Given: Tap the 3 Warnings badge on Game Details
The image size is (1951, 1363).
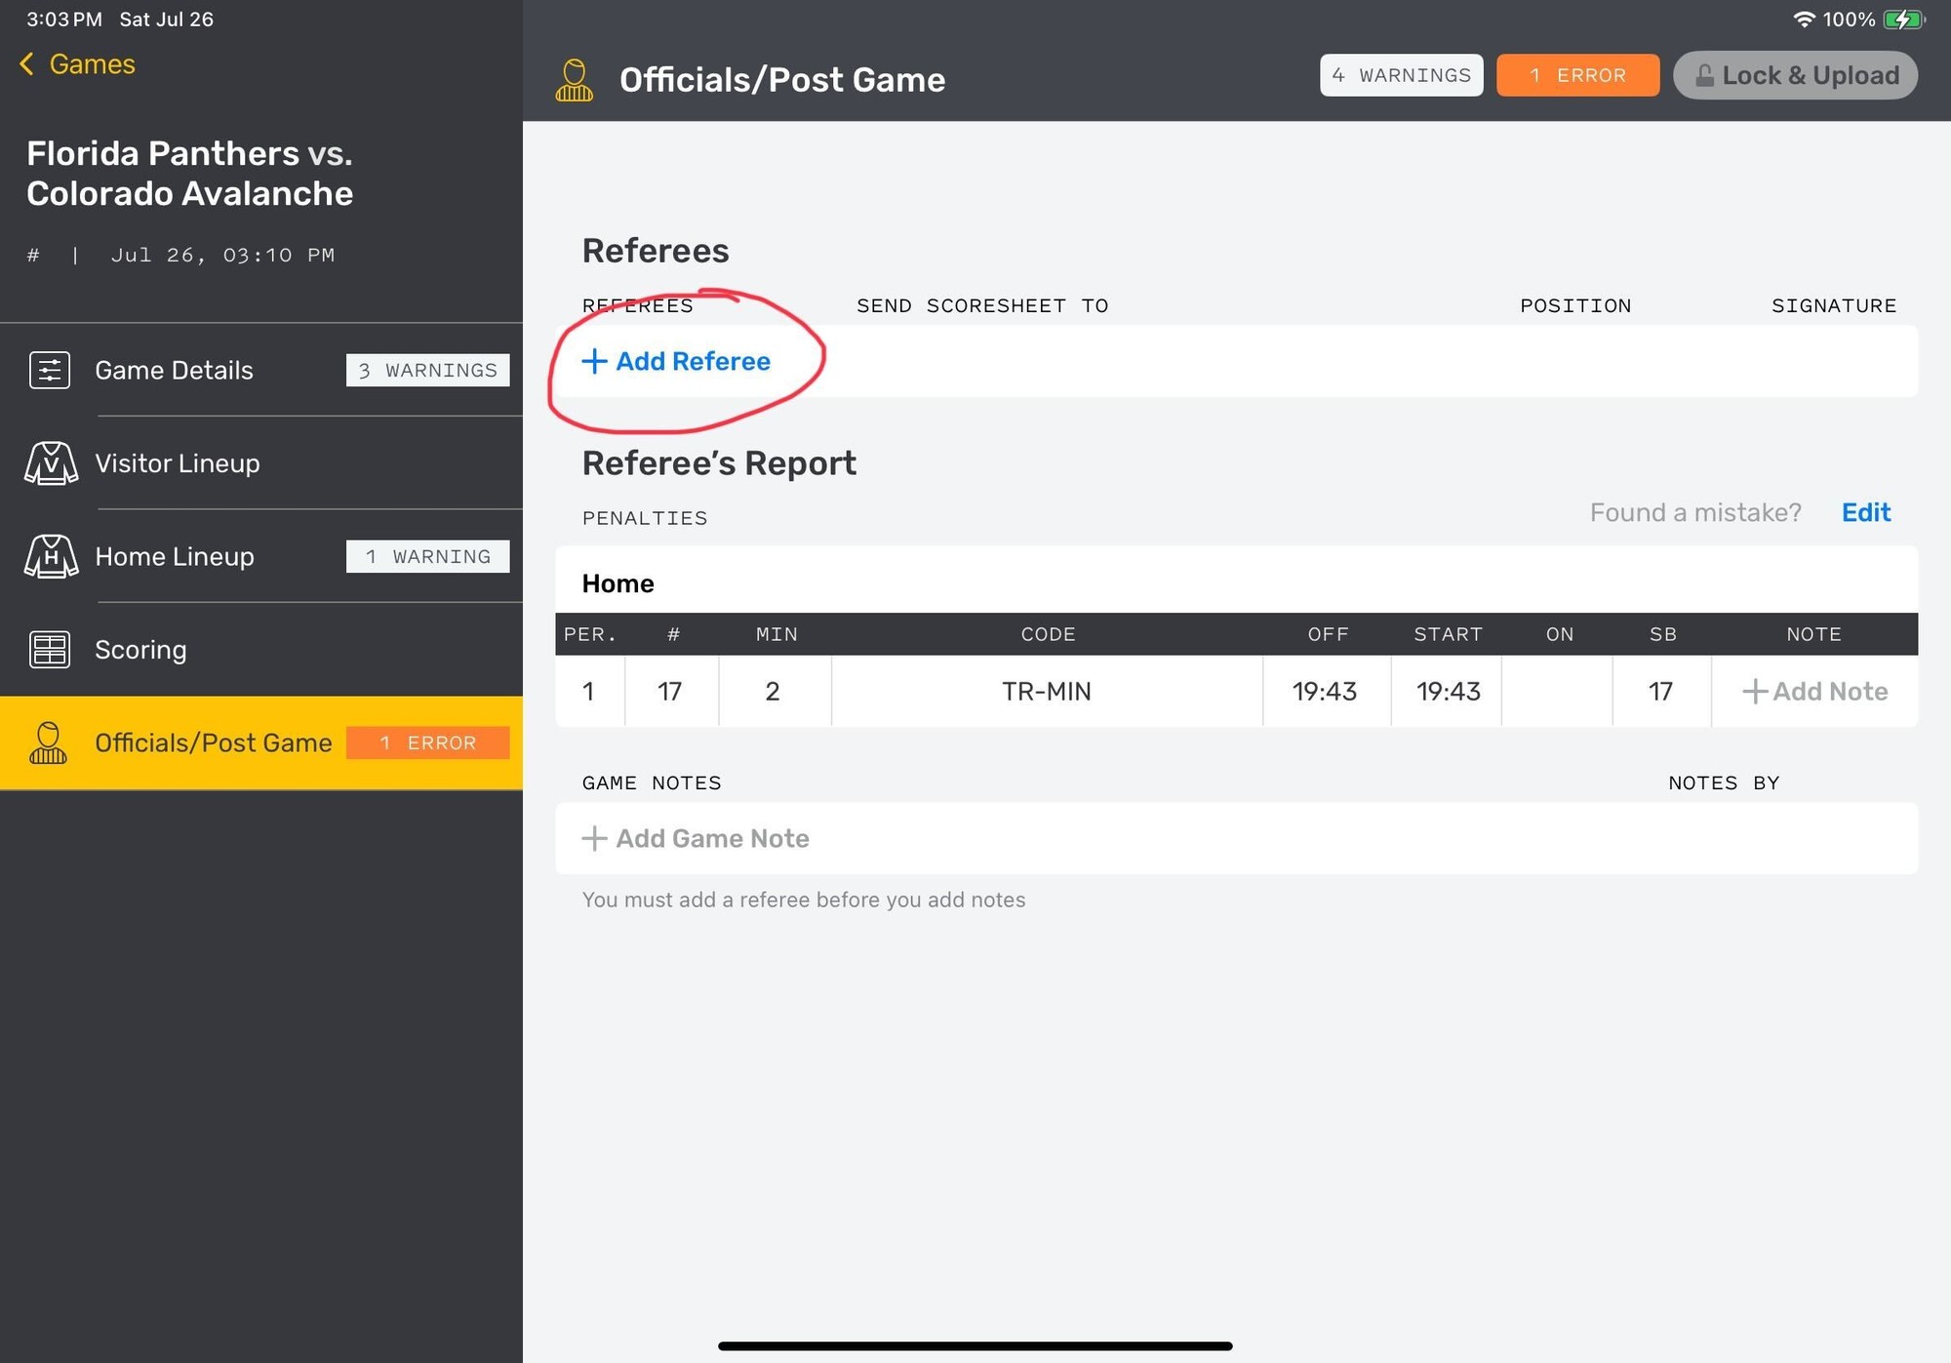Looking at the screenshot, I should coord(427,371).
